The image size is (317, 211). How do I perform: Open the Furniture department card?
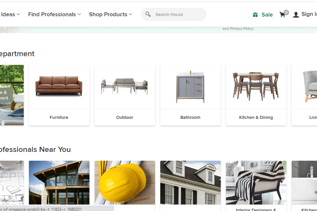pos(59,95)
